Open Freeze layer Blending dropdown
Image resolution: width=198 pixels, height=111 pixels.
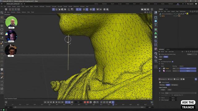click(175, 68)
